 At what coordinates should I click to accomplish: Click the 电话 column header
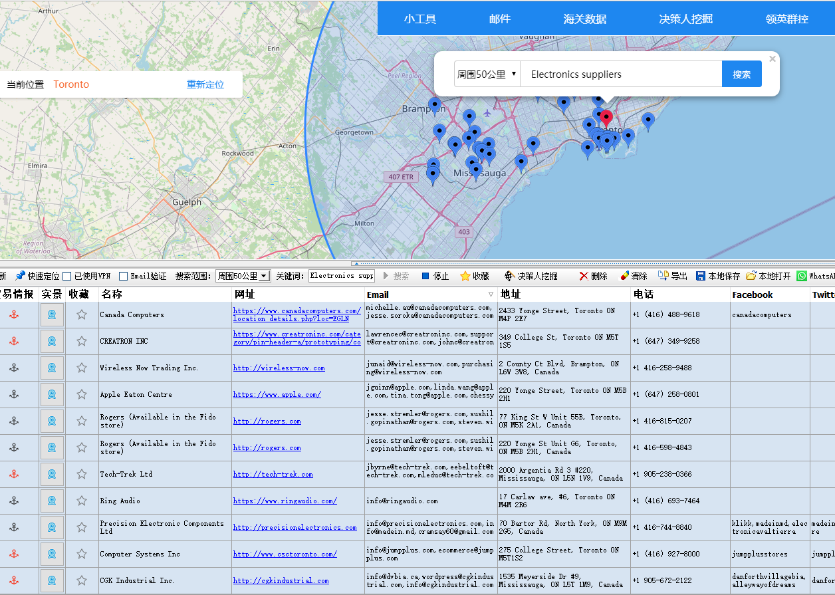[680, 295]
